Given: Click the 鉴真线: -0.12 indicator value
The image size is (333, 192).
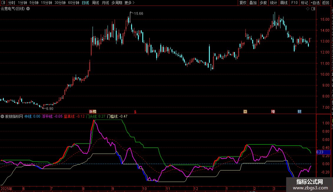Looking at the screenshot, I should click(x=74, y=116).
